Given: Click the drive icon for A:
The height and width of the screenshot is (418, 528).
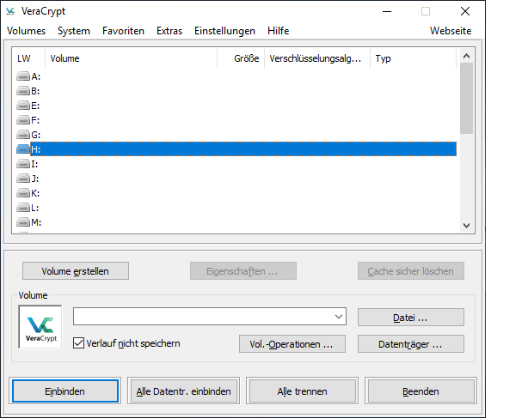Looking at the screenshot, I should (x=23, y=76).
